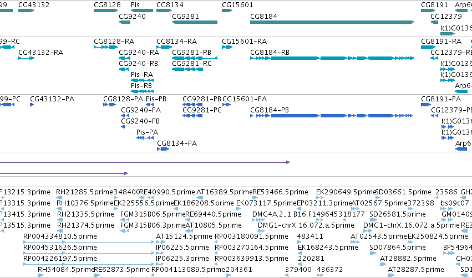Click transcript CG8128-RA
Screen dimensions: 472x278
(x=106, y=47)
